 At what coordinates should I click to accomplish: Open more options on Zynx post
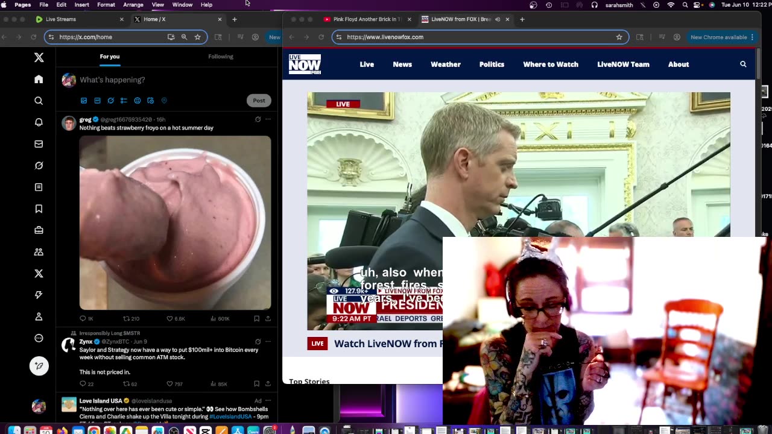268,341
